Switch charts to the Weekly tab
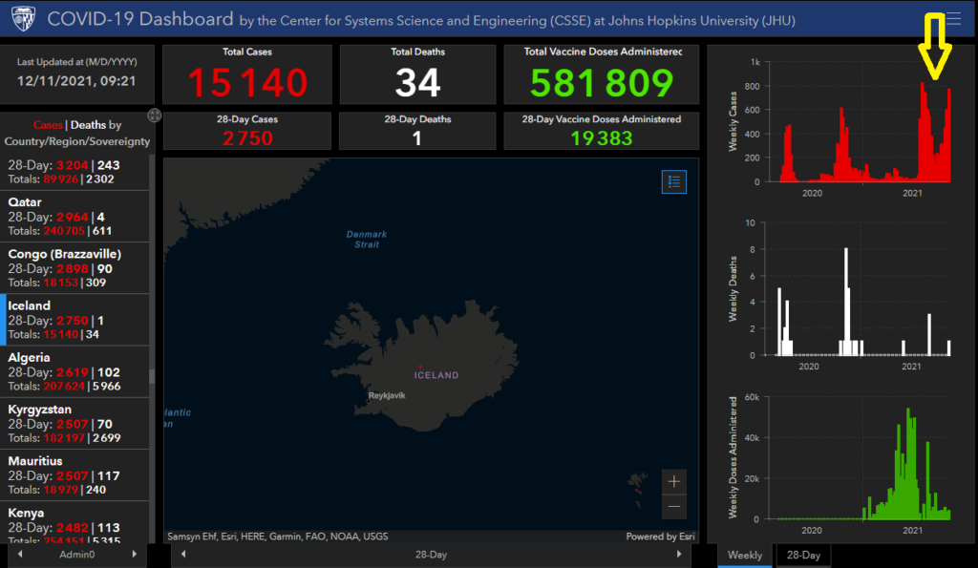 coord(745,555)
